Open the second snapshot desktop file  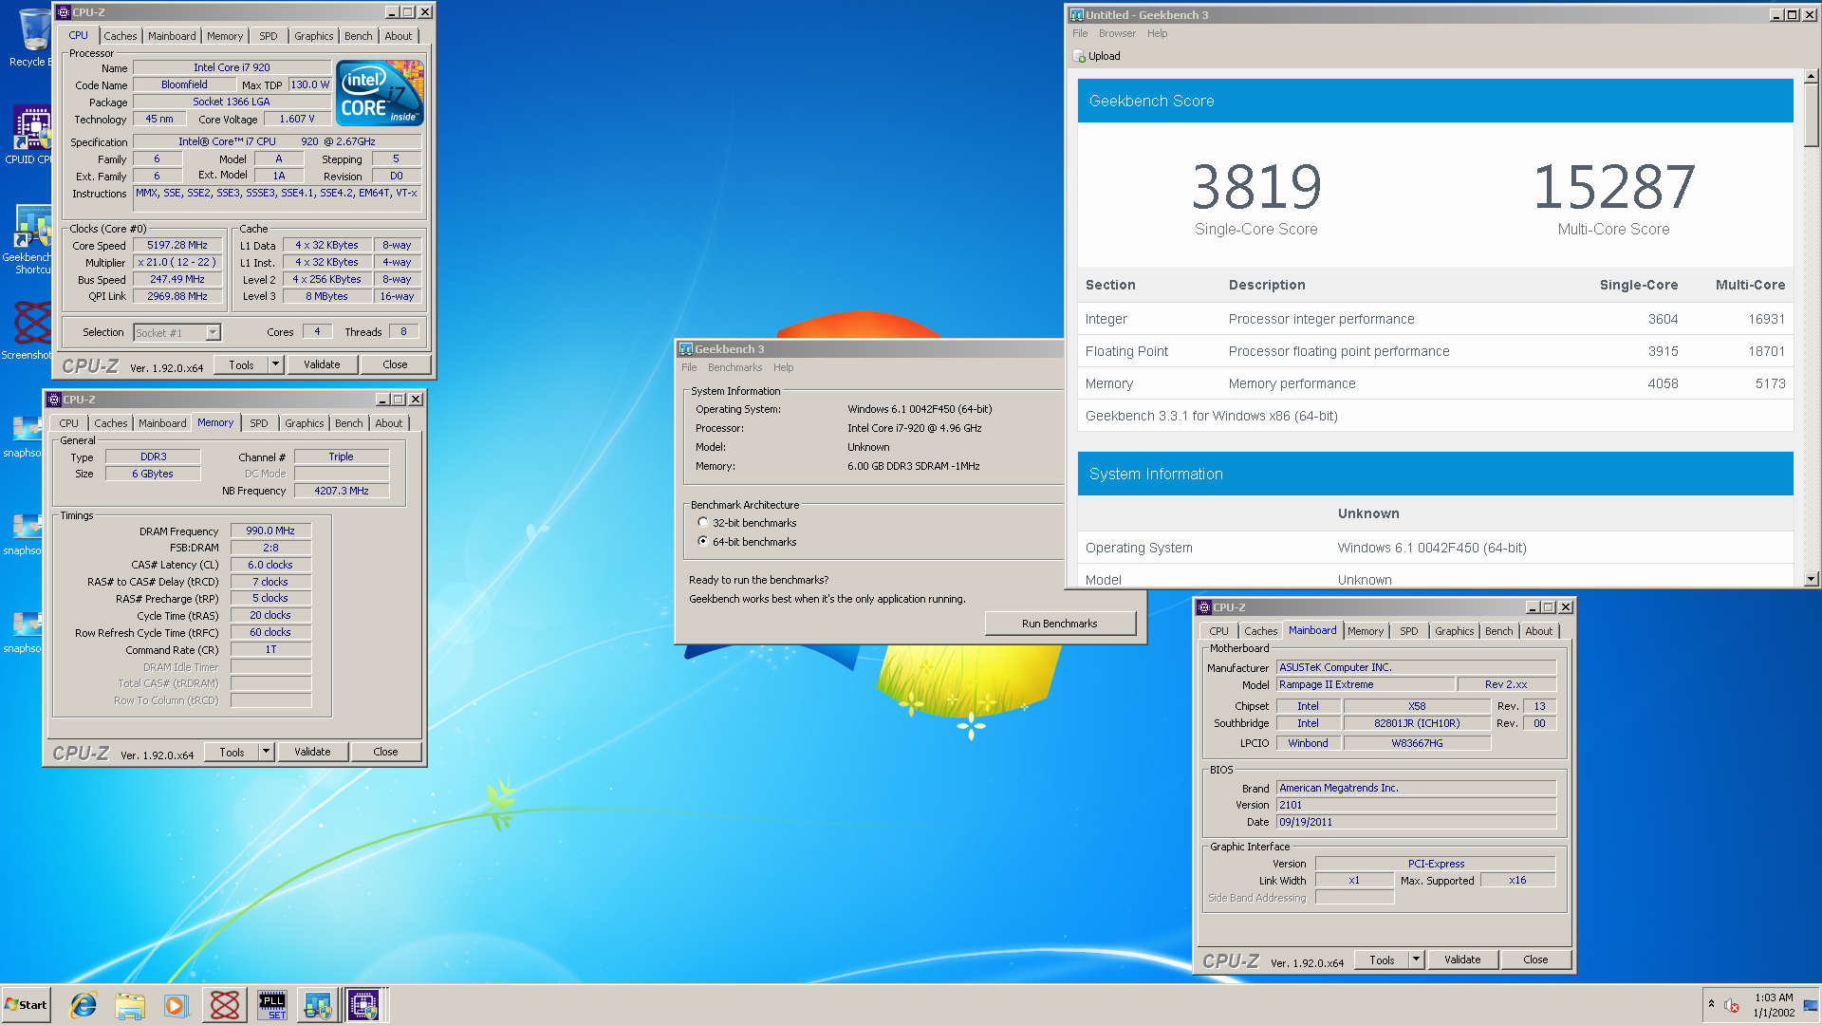click(27, 534)
